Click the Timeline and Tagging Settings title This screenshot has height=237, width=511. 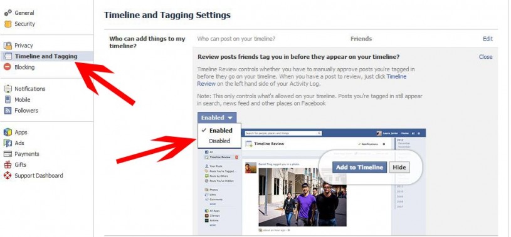[167, 15]
